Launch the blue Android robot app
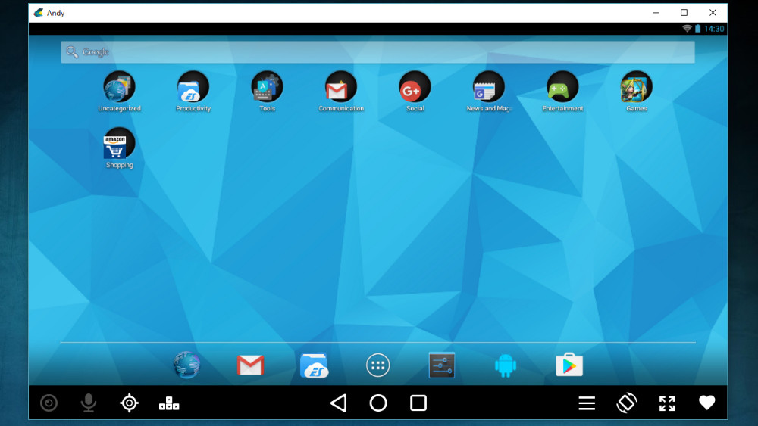Screen dimensions: 758x426 (x=506, y=365)
